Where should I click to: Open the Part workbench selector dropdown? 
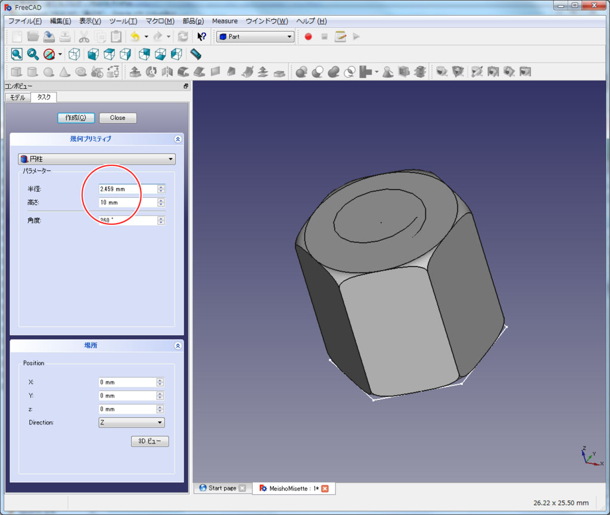pyautogui.click(x=255, y=36)
